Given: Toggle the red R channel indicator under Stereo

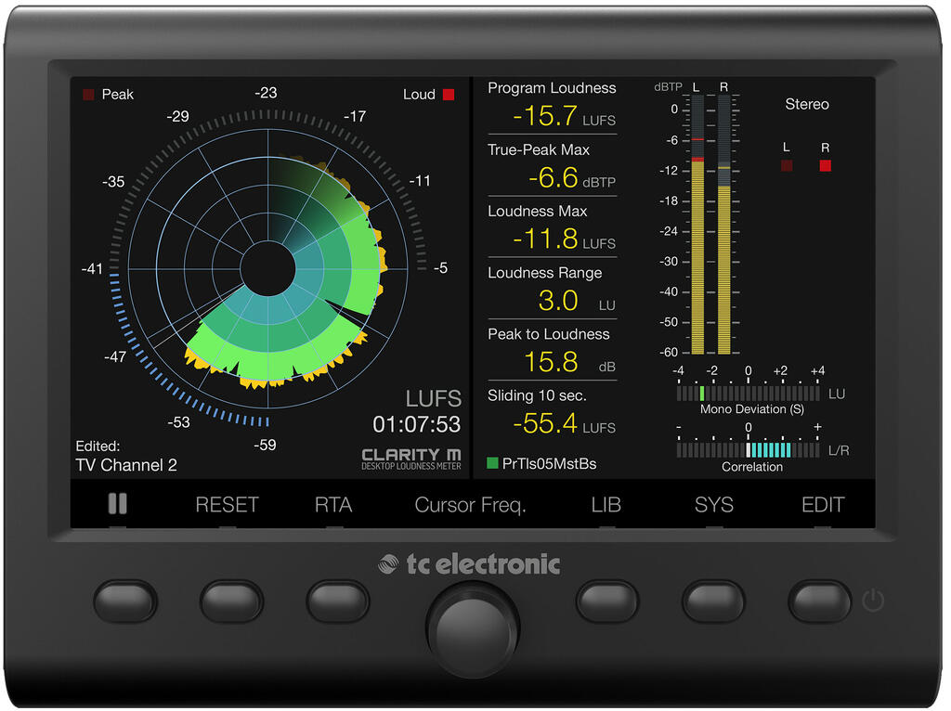Looking at the screenshot, I should (x=825, y=166).
